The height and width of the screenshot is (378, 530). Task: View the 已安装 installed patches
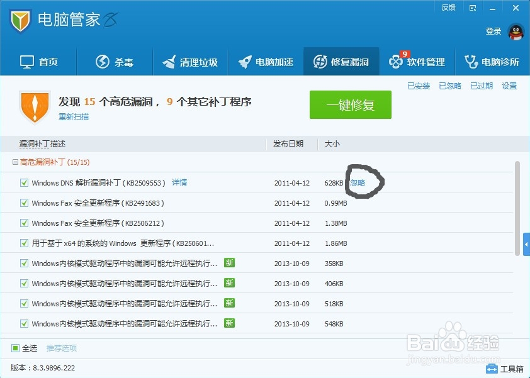[419, 86]
